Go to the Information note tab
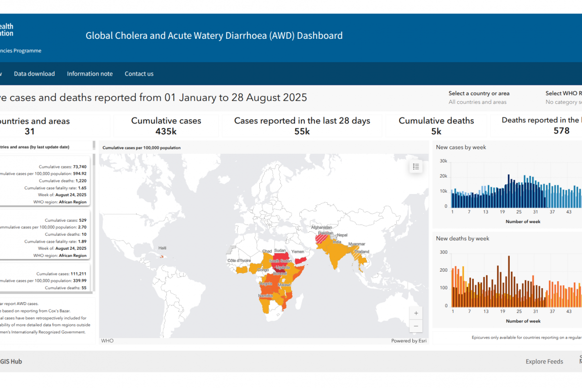582x388 pixels. [90, 74]
